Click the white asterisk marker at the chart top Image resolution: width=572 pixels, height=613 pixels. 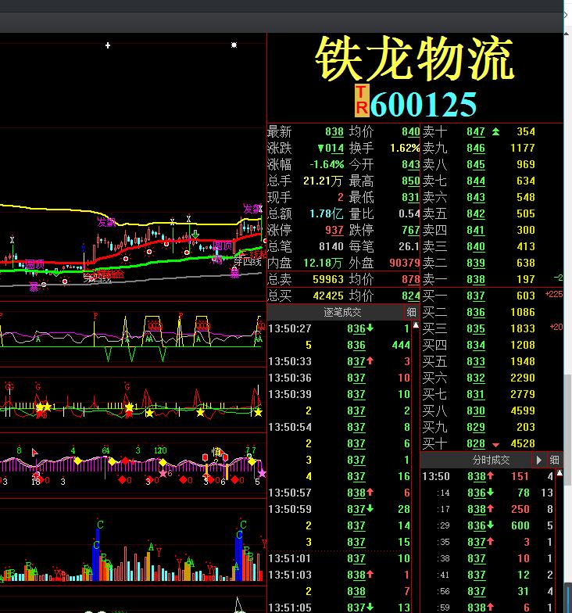pos(234,45)
